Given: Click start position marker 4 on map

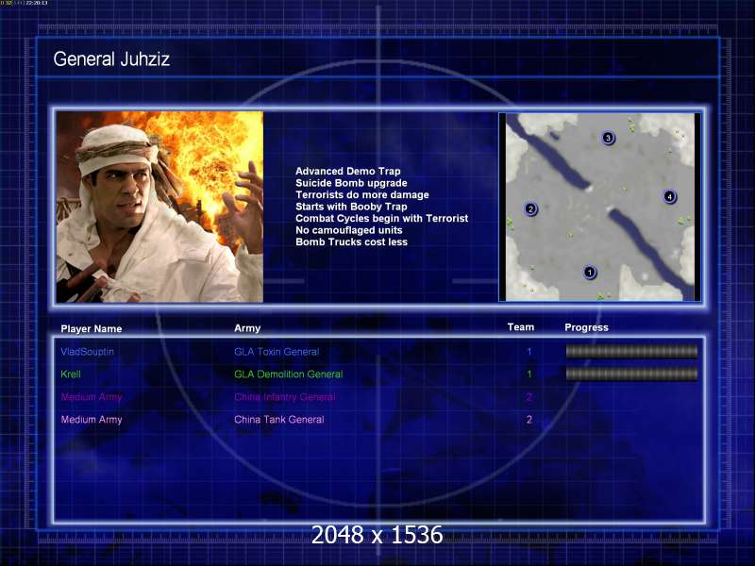Looking at the screenshot, I should [x=669, y=196].
